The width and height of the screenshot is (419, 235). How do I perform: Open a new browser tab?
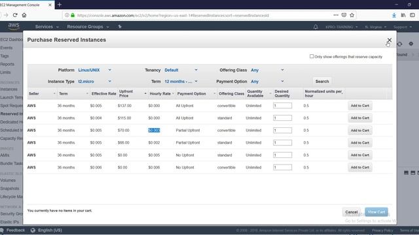click(60, 5)
